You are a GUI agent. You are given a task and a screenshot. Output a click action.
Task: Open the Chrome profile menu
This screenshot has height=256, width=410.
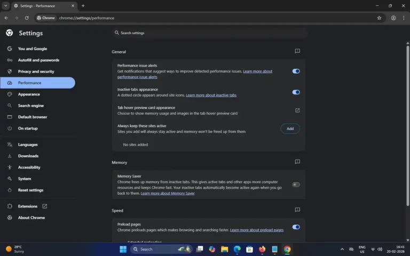pos(393,18)
